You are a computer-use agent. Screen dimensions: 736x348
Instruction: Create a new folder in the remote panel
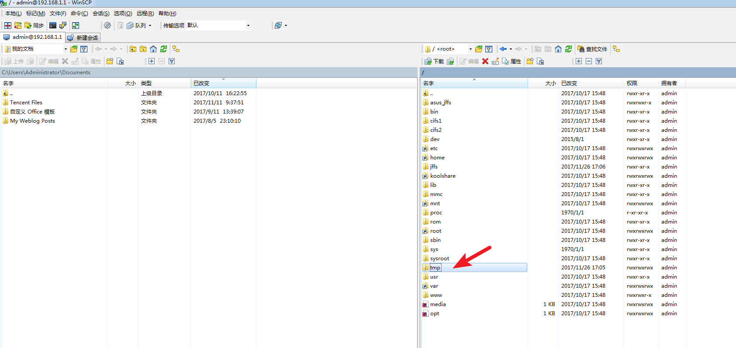coord(530,61)
